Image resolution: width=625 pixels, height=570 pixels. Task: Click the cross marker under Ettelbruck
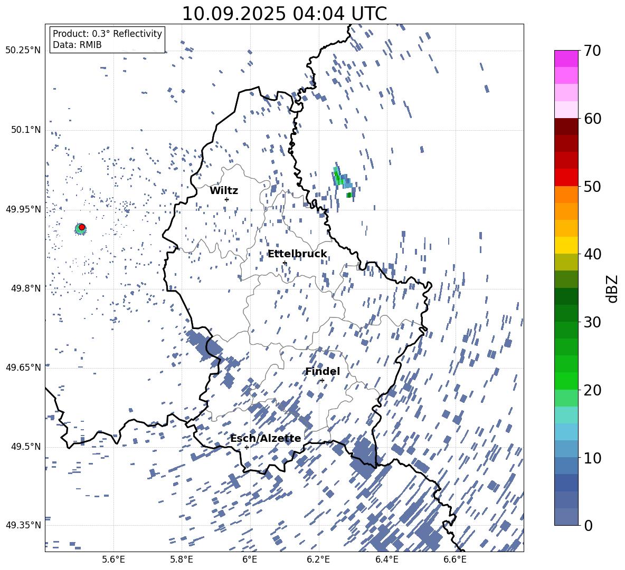click(x=285, y=263)
